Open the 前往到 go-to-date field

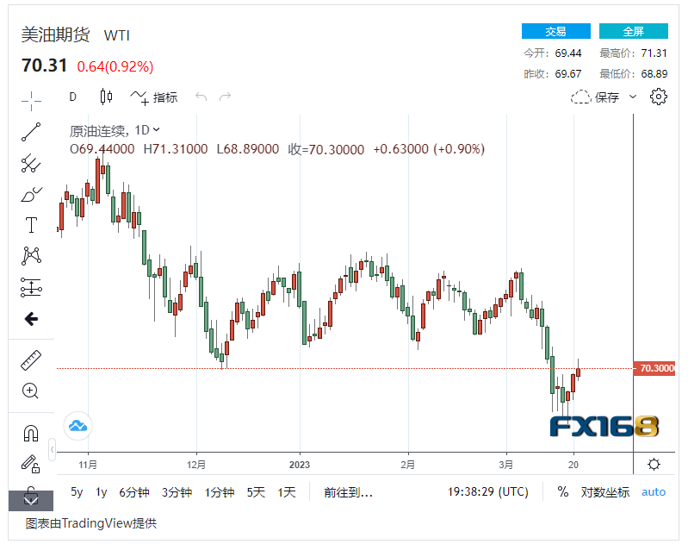[x=348, y=492]
